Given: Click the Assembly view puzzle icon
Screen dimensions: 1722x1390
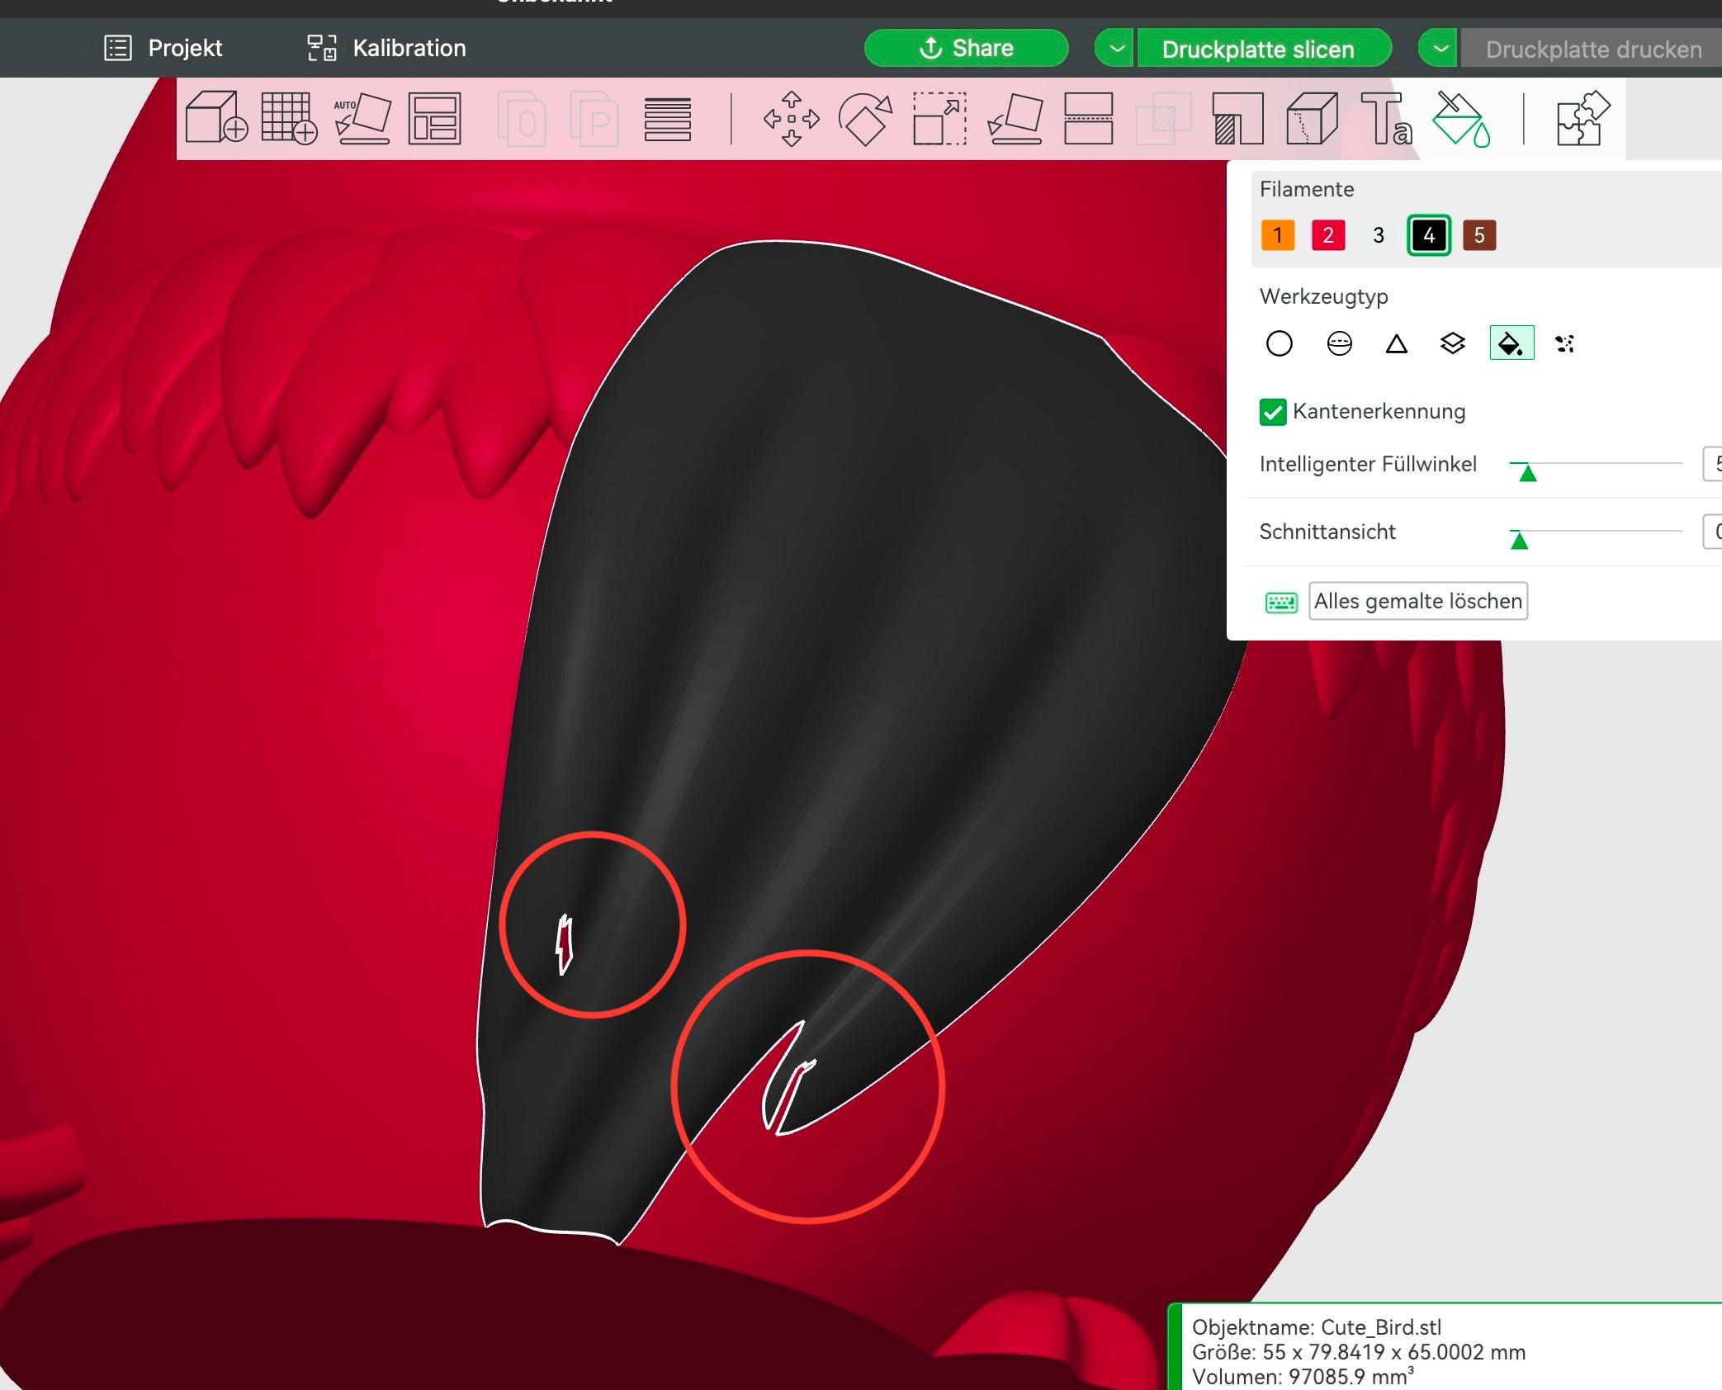Looking at the screenshot, I should coord(1582,118).
